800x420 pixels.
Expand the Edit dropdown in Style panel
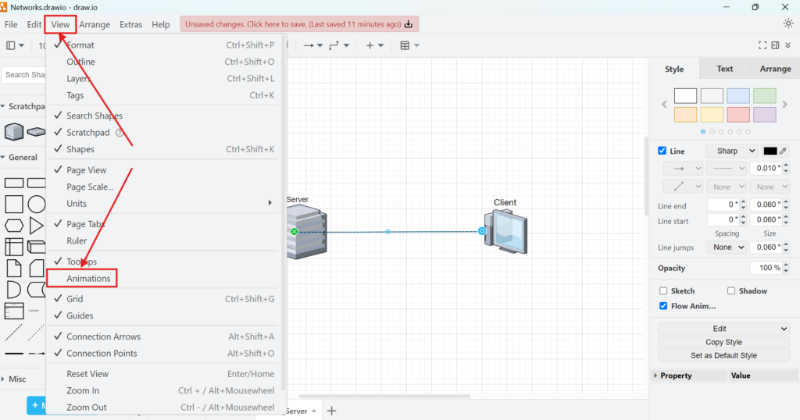coord(723,329)
